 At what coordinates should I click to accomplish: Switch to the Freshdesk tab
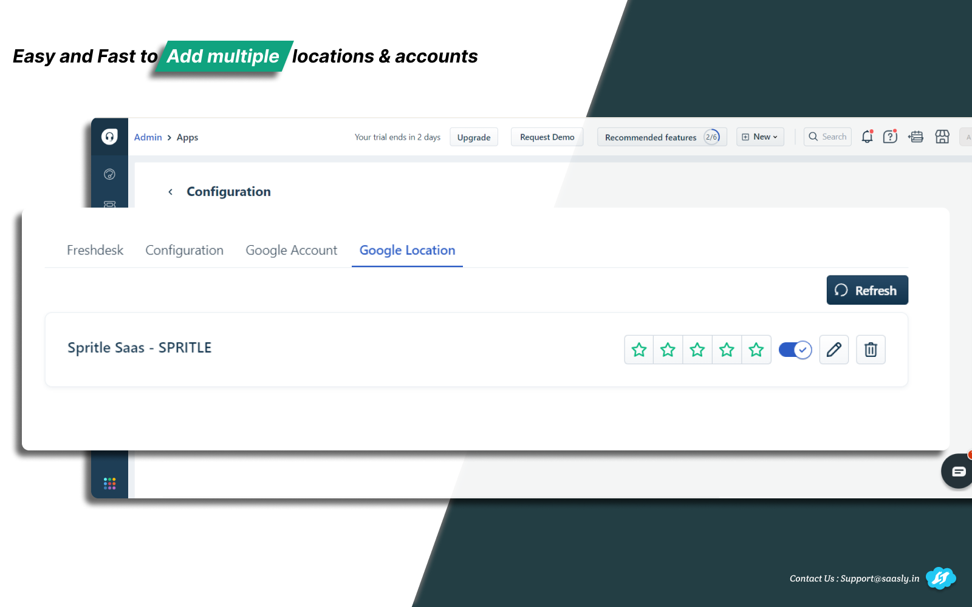[x=95, y=250]
